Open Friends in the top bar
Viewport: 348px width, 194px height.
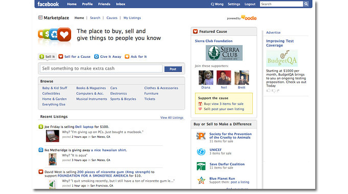(104, 4)
